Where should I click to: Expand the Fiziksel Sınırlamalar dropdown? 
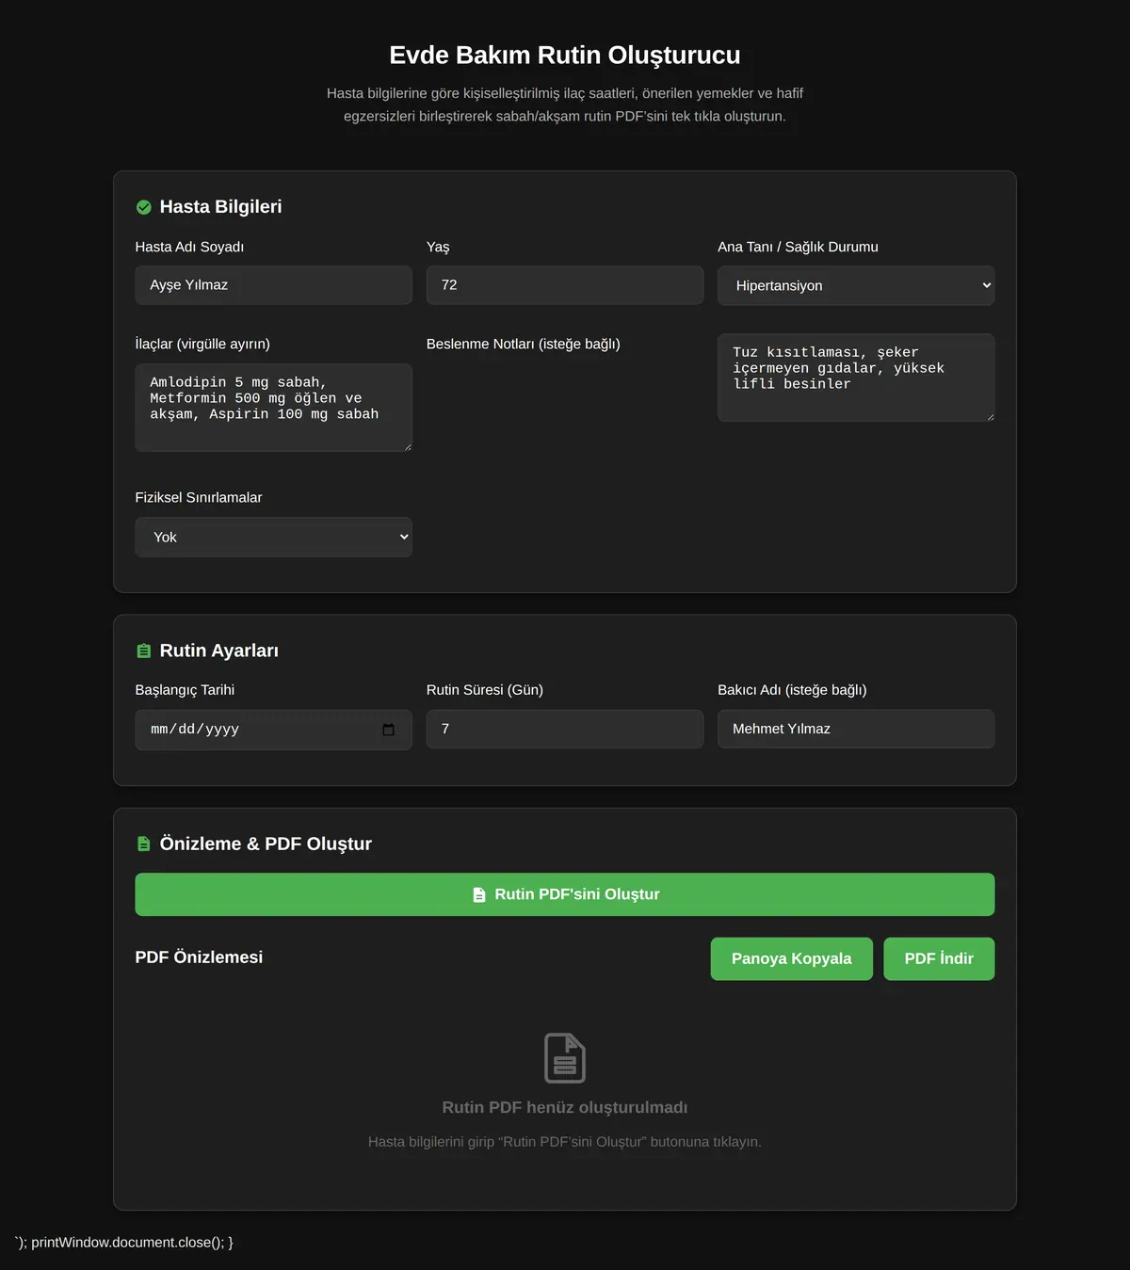pyautogui.click(x=274, y=537)
